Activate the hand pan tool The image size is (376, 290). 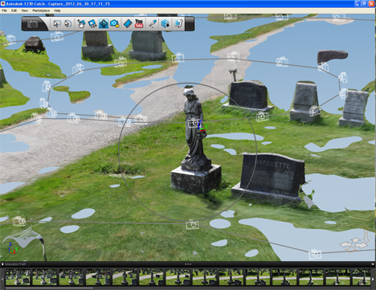click(81, 23)
